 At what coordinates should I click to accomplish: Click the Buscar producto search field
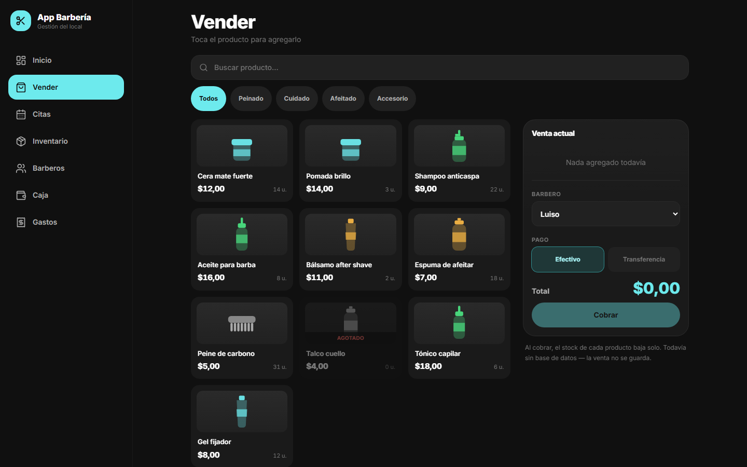point(440,67)
